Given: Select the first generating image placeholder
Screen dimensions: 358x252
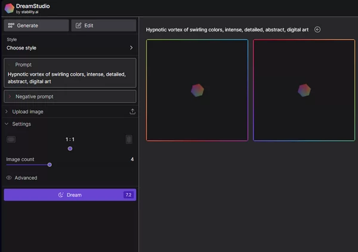Looking at the screenshot, I should [x=197, y=90].
